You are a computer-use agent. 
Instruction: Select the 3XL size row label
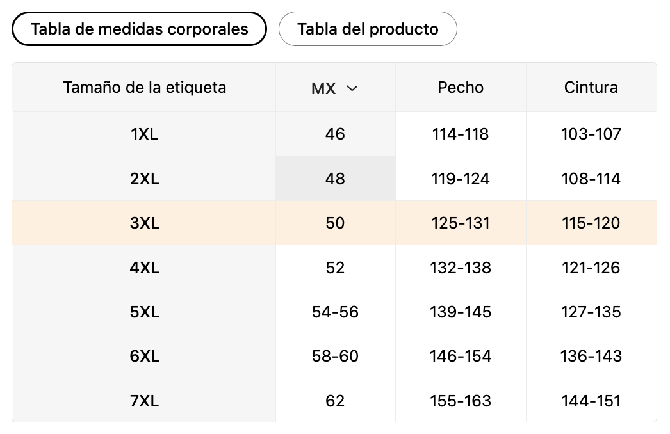tap(144, 223)
